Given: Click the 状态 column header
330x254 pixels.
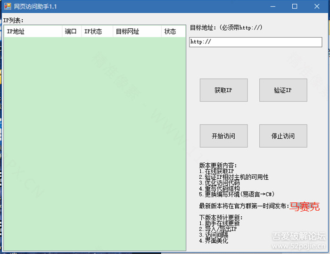Looking at the screenshot, I should [x=173, y=32].
